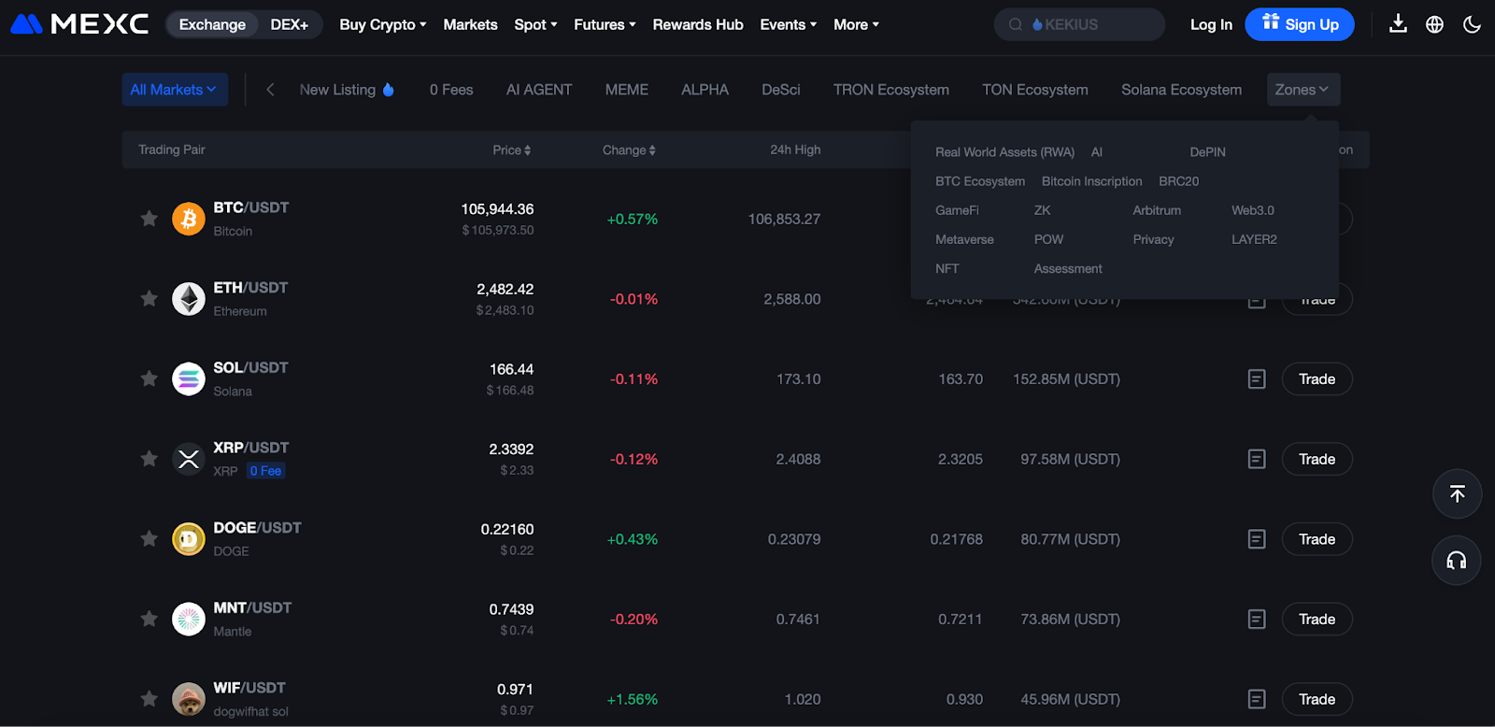Trade DOGE/USDT pair
This screenshot has height=727, width=1495.
(x=1317, y=539)
